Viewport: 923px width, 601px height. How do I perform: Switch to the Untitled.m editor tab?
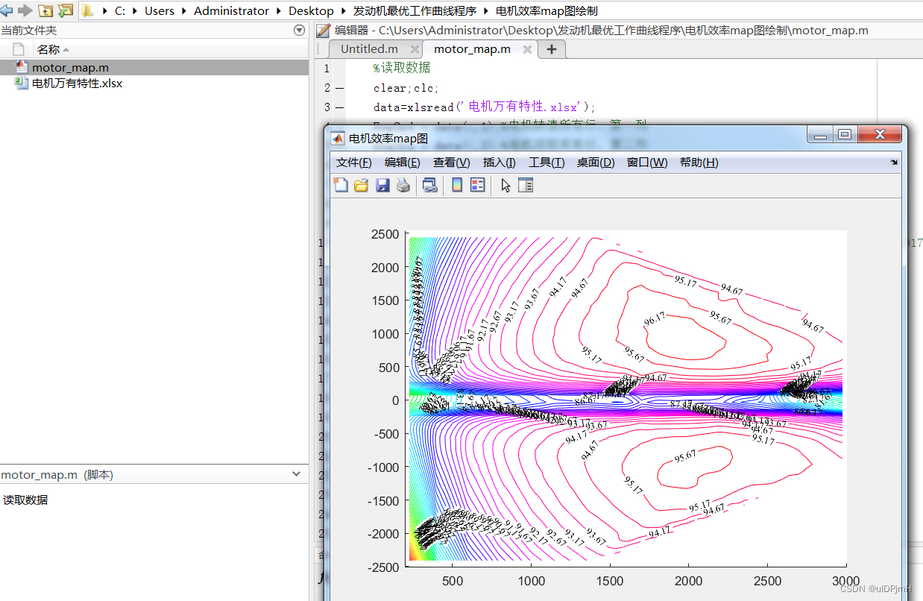(369, 49)
